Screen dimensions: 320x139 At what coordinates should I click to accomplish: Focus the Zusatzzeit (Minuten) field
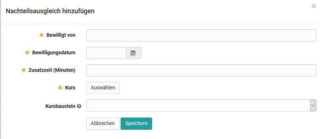[201, 70]
